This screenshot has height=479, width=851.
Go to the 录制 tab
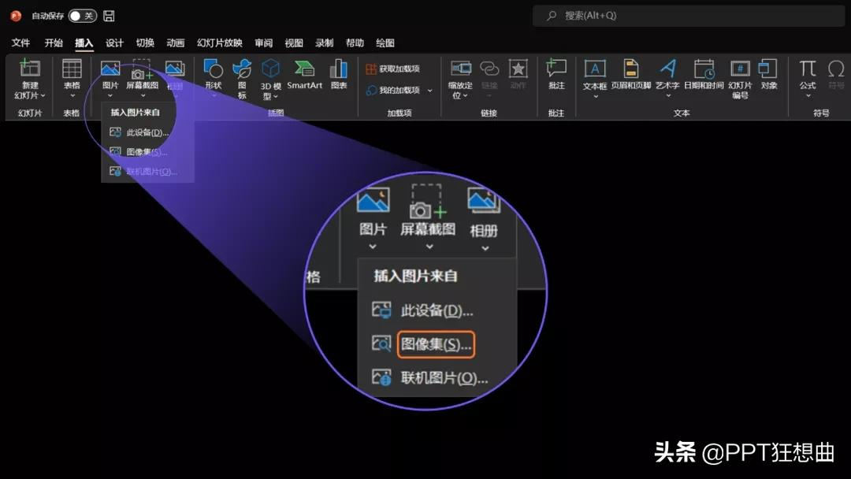click(x=325, y=43)
